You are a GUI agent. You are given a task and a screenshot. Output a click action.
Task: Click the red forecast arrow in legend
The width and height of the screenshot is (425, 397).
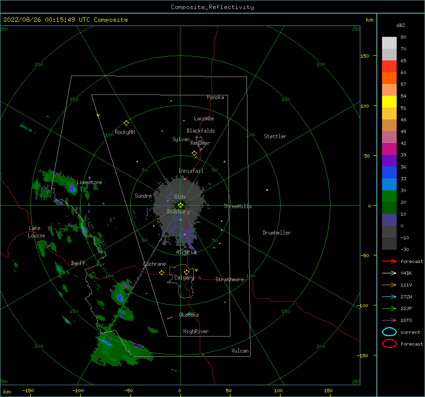pyautogui.click(x=389, y=261)
